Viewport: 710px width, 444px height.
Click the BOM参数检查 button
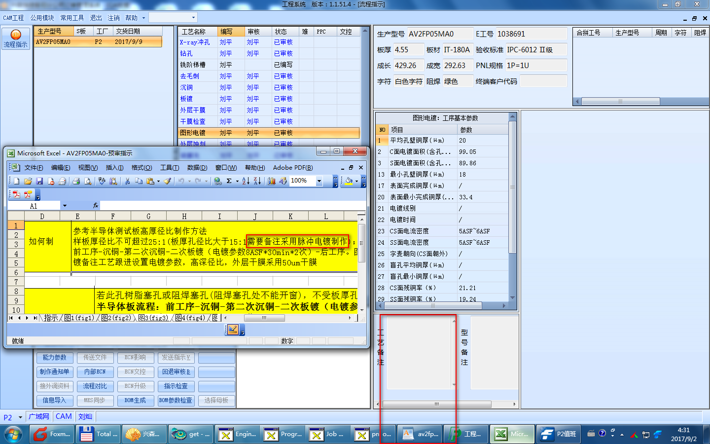[x=176, y=400]
